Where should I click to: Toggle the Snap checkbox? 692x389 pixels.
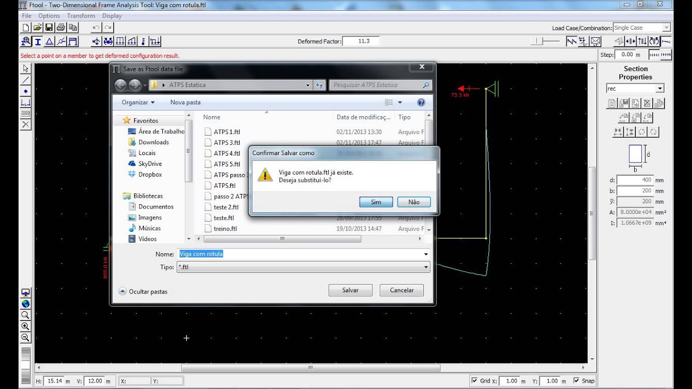576,381
